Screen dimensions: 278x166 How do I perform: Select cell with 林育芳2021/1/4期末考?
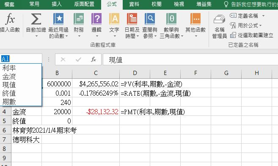[27, 130]
